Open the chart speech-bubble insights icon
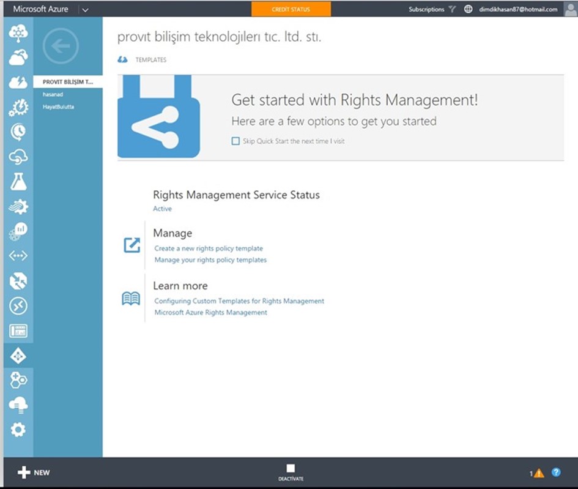The width and height of the screenshot is (578, 489). click(18, 231)
